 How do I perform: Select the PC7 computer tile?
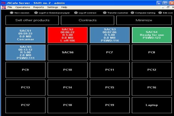tap(110, 52)
